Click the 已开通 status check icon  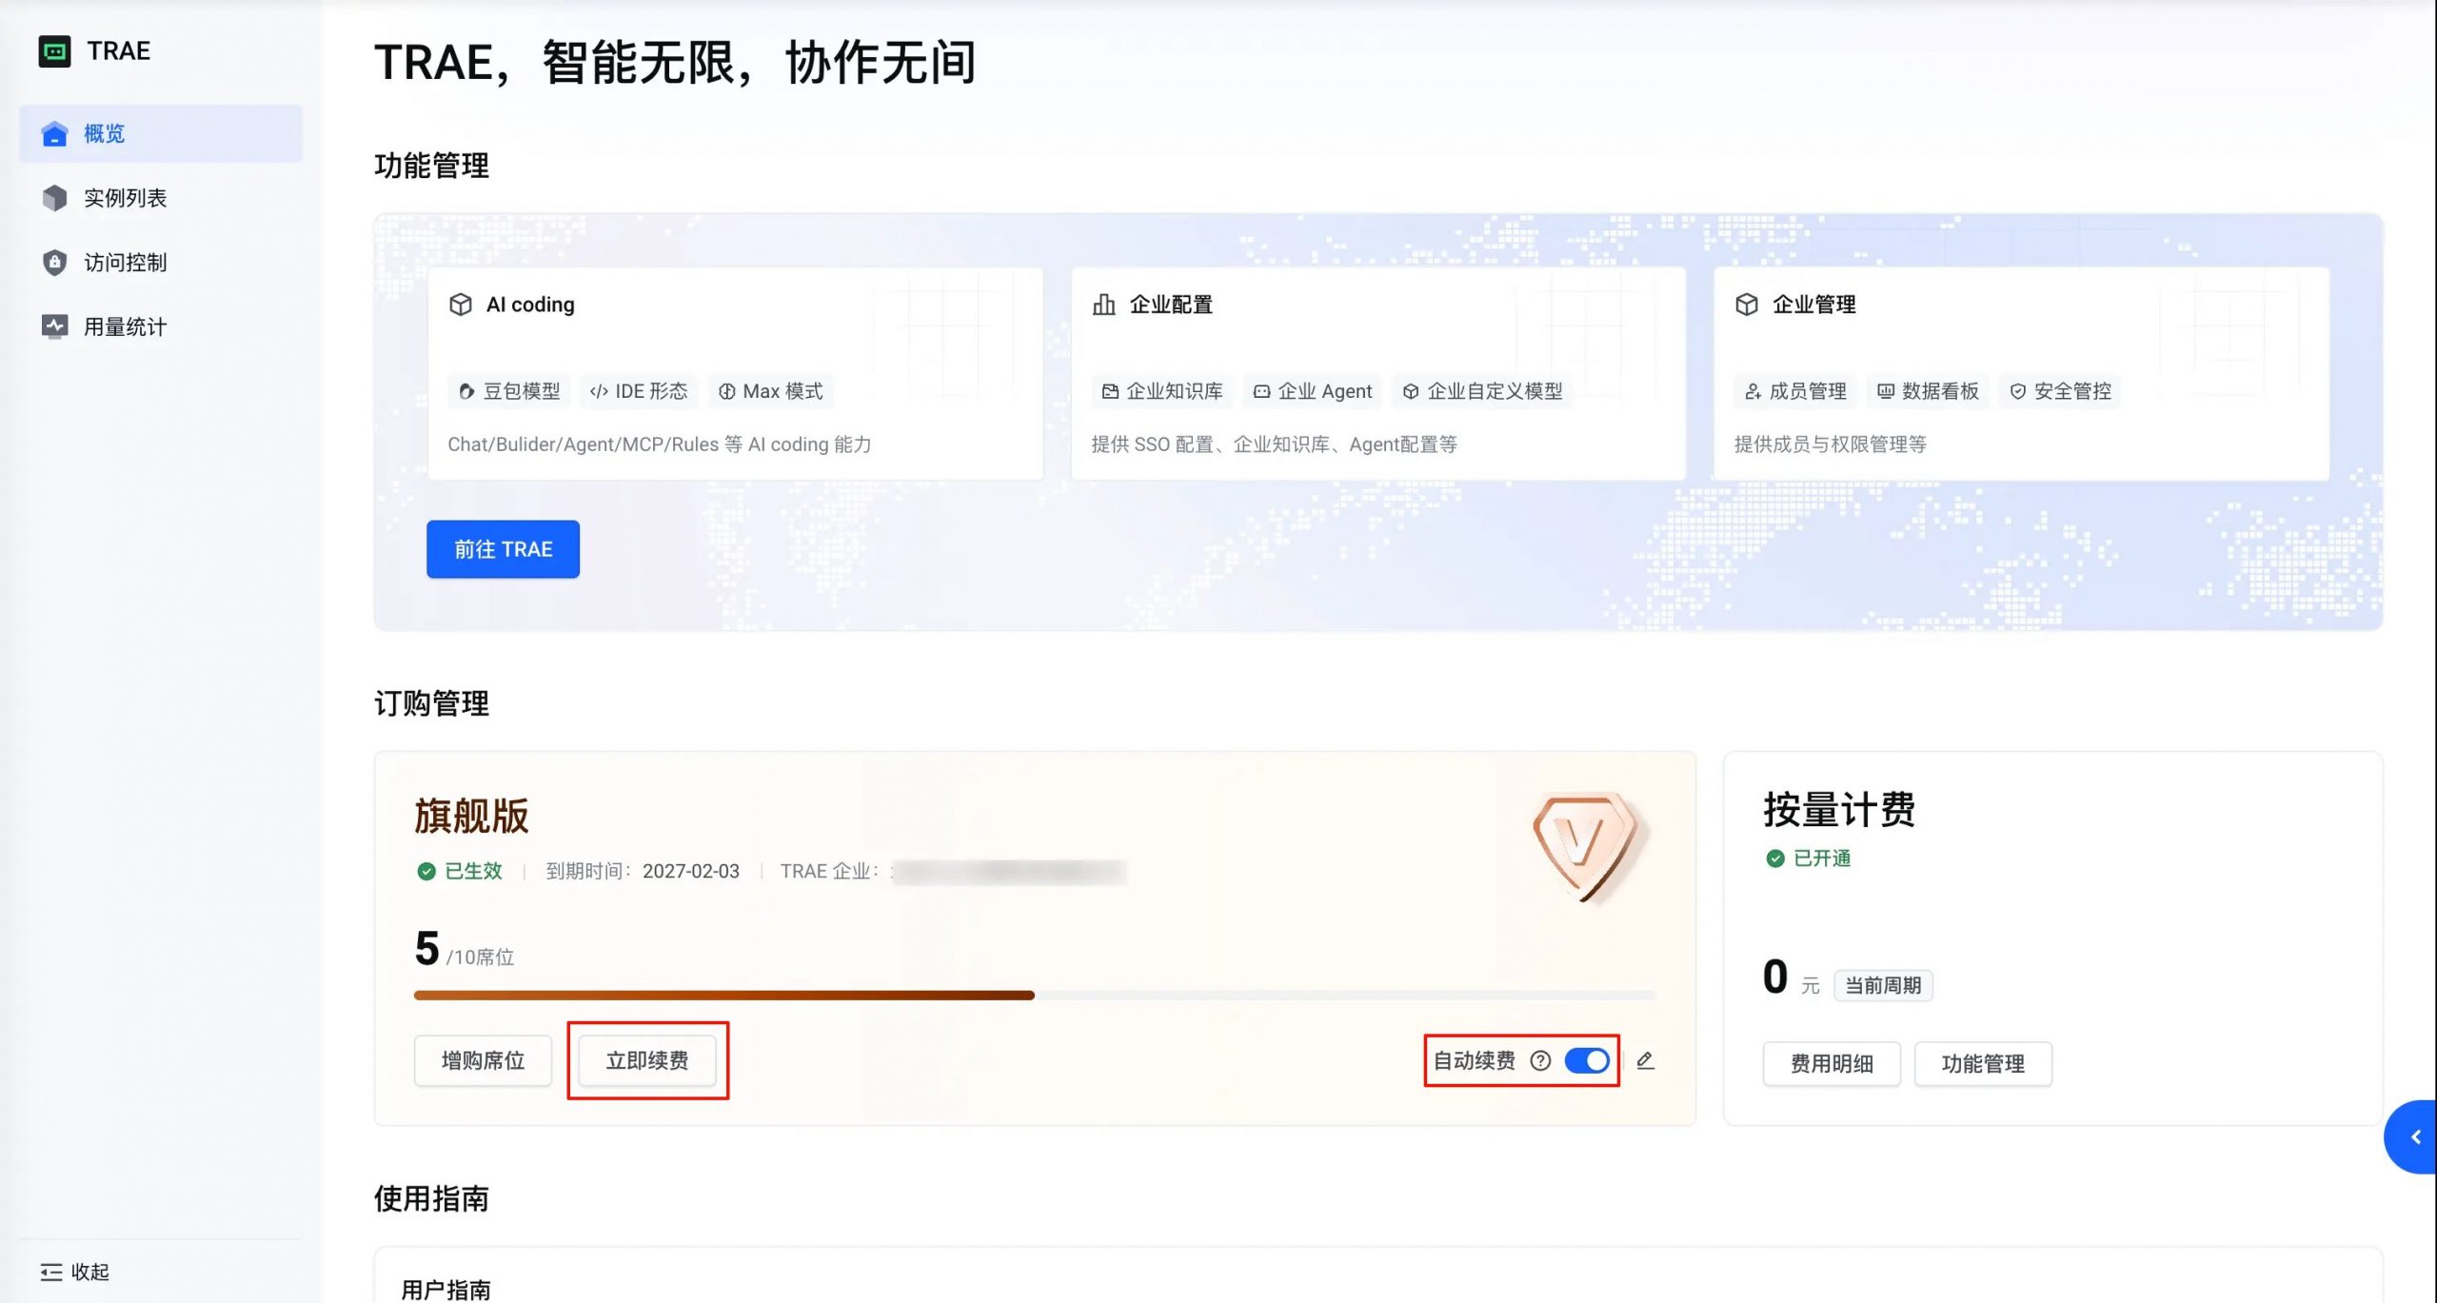point(1774,859)
